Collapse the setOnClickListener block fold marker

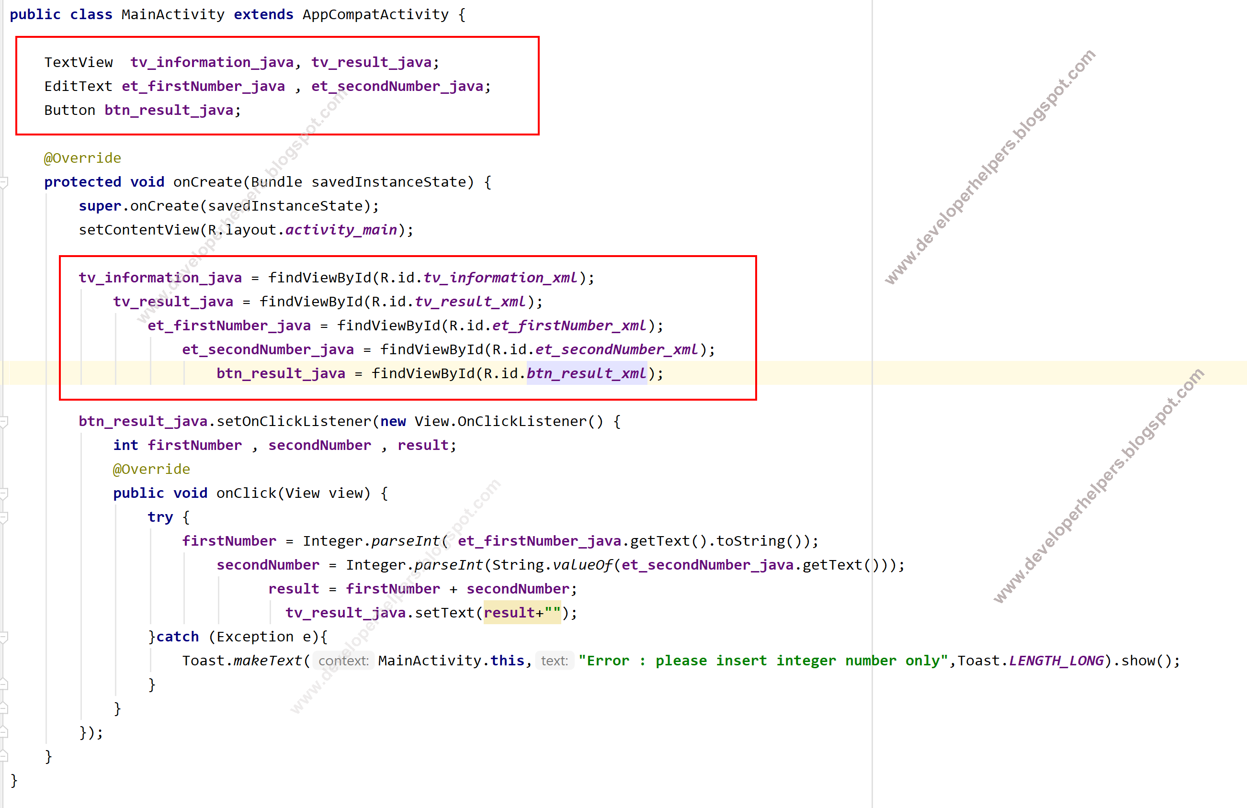pyautogui.click(x=3, y=422)
